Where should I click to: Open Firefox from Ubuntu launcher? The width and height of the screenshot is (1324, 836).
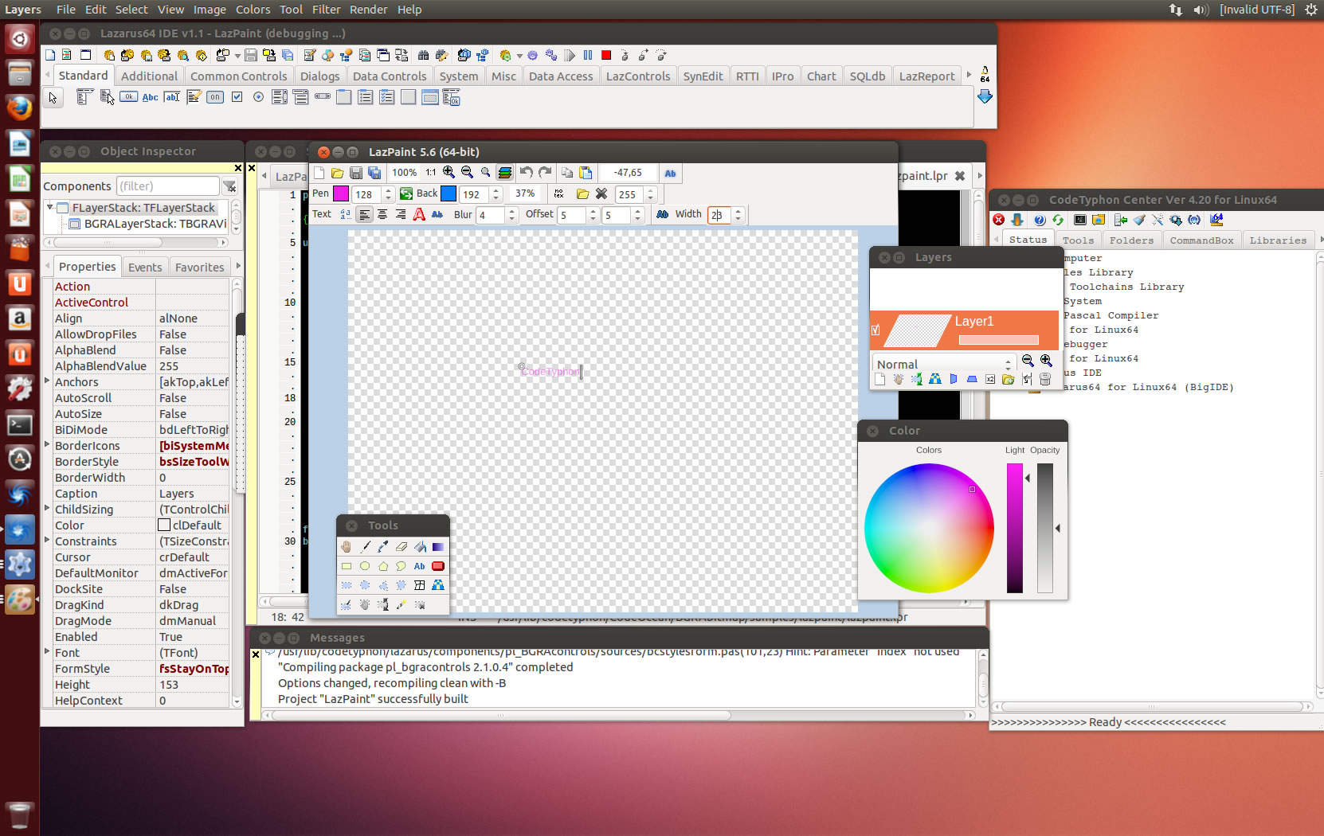(19, 107)
